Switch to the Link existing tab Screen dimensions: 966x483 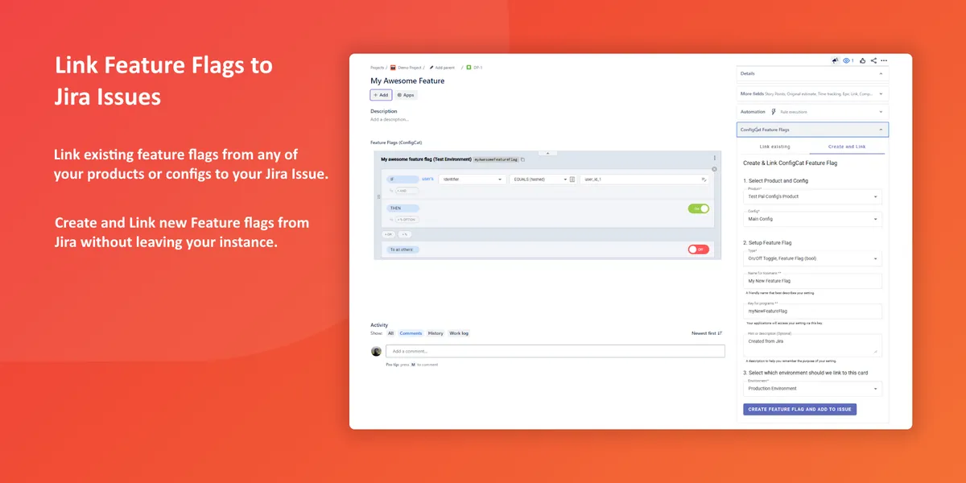(x=775, y=147)
